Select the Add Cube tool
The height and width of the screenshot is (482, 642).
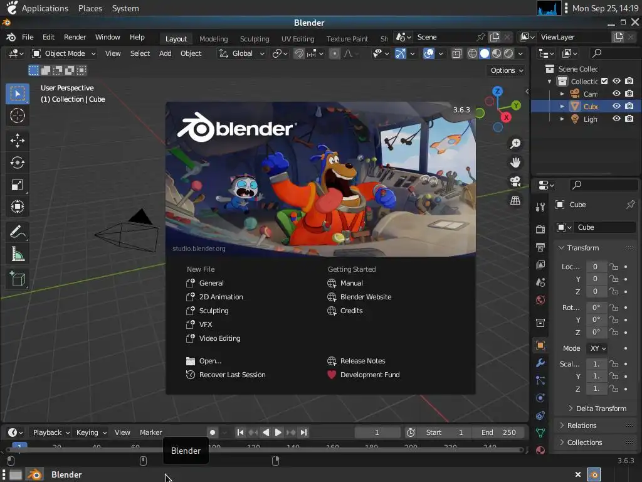17,279
